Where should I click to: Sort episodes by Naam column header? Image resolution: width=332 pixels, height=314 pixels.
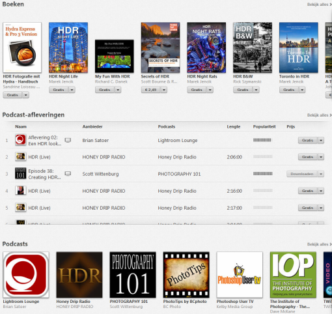click(x=21, y=126)
